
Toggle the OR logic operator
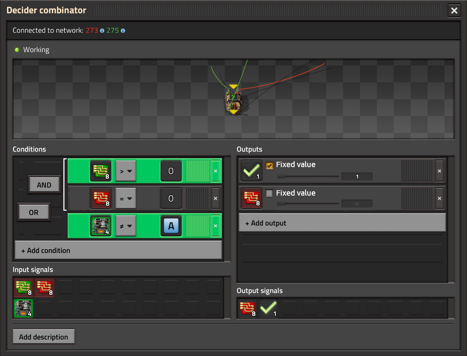pyautogui.click(x=34, y=212)
